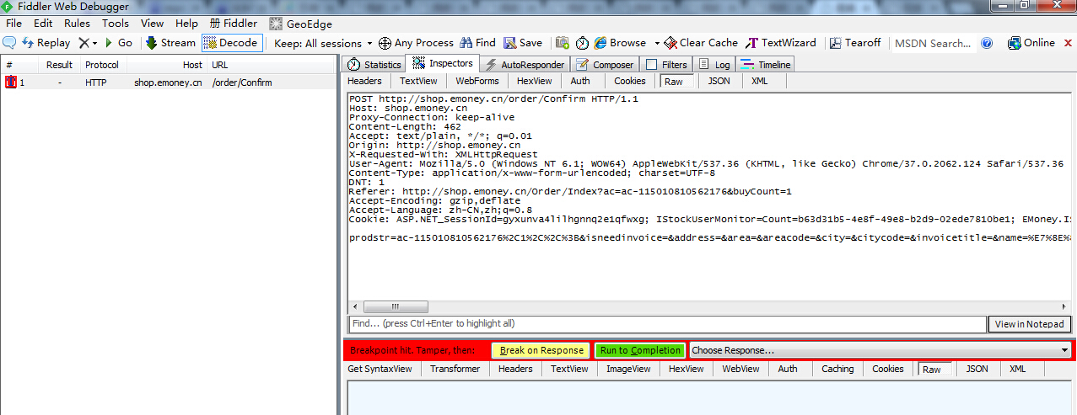Switch to Timeline tab
Viewport: 1077px width, 415px height.
coord(766,65)
